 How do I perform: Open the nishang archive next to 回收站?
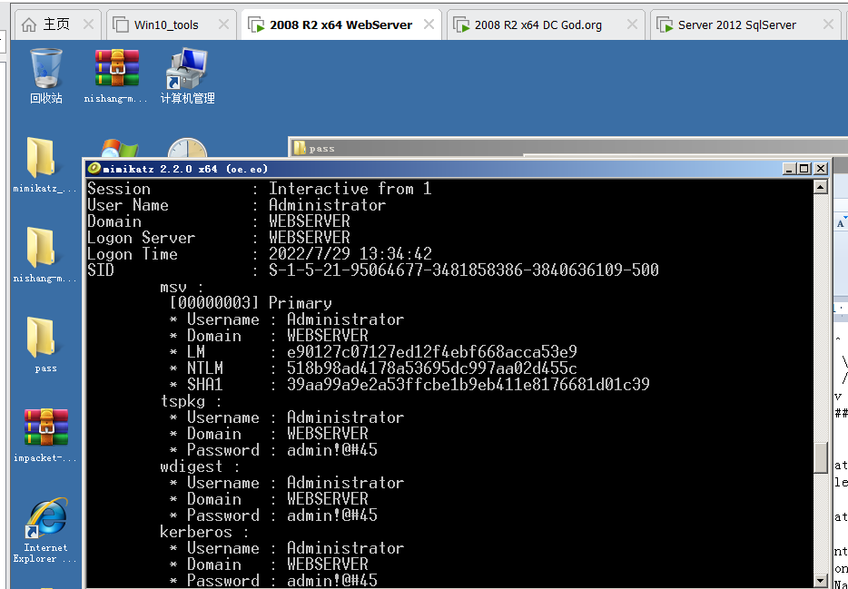pyautogui.click(x=117, y=71)
